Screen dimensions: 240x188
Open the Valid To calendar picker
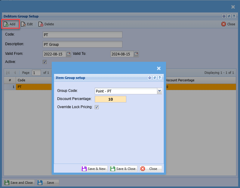136,54
